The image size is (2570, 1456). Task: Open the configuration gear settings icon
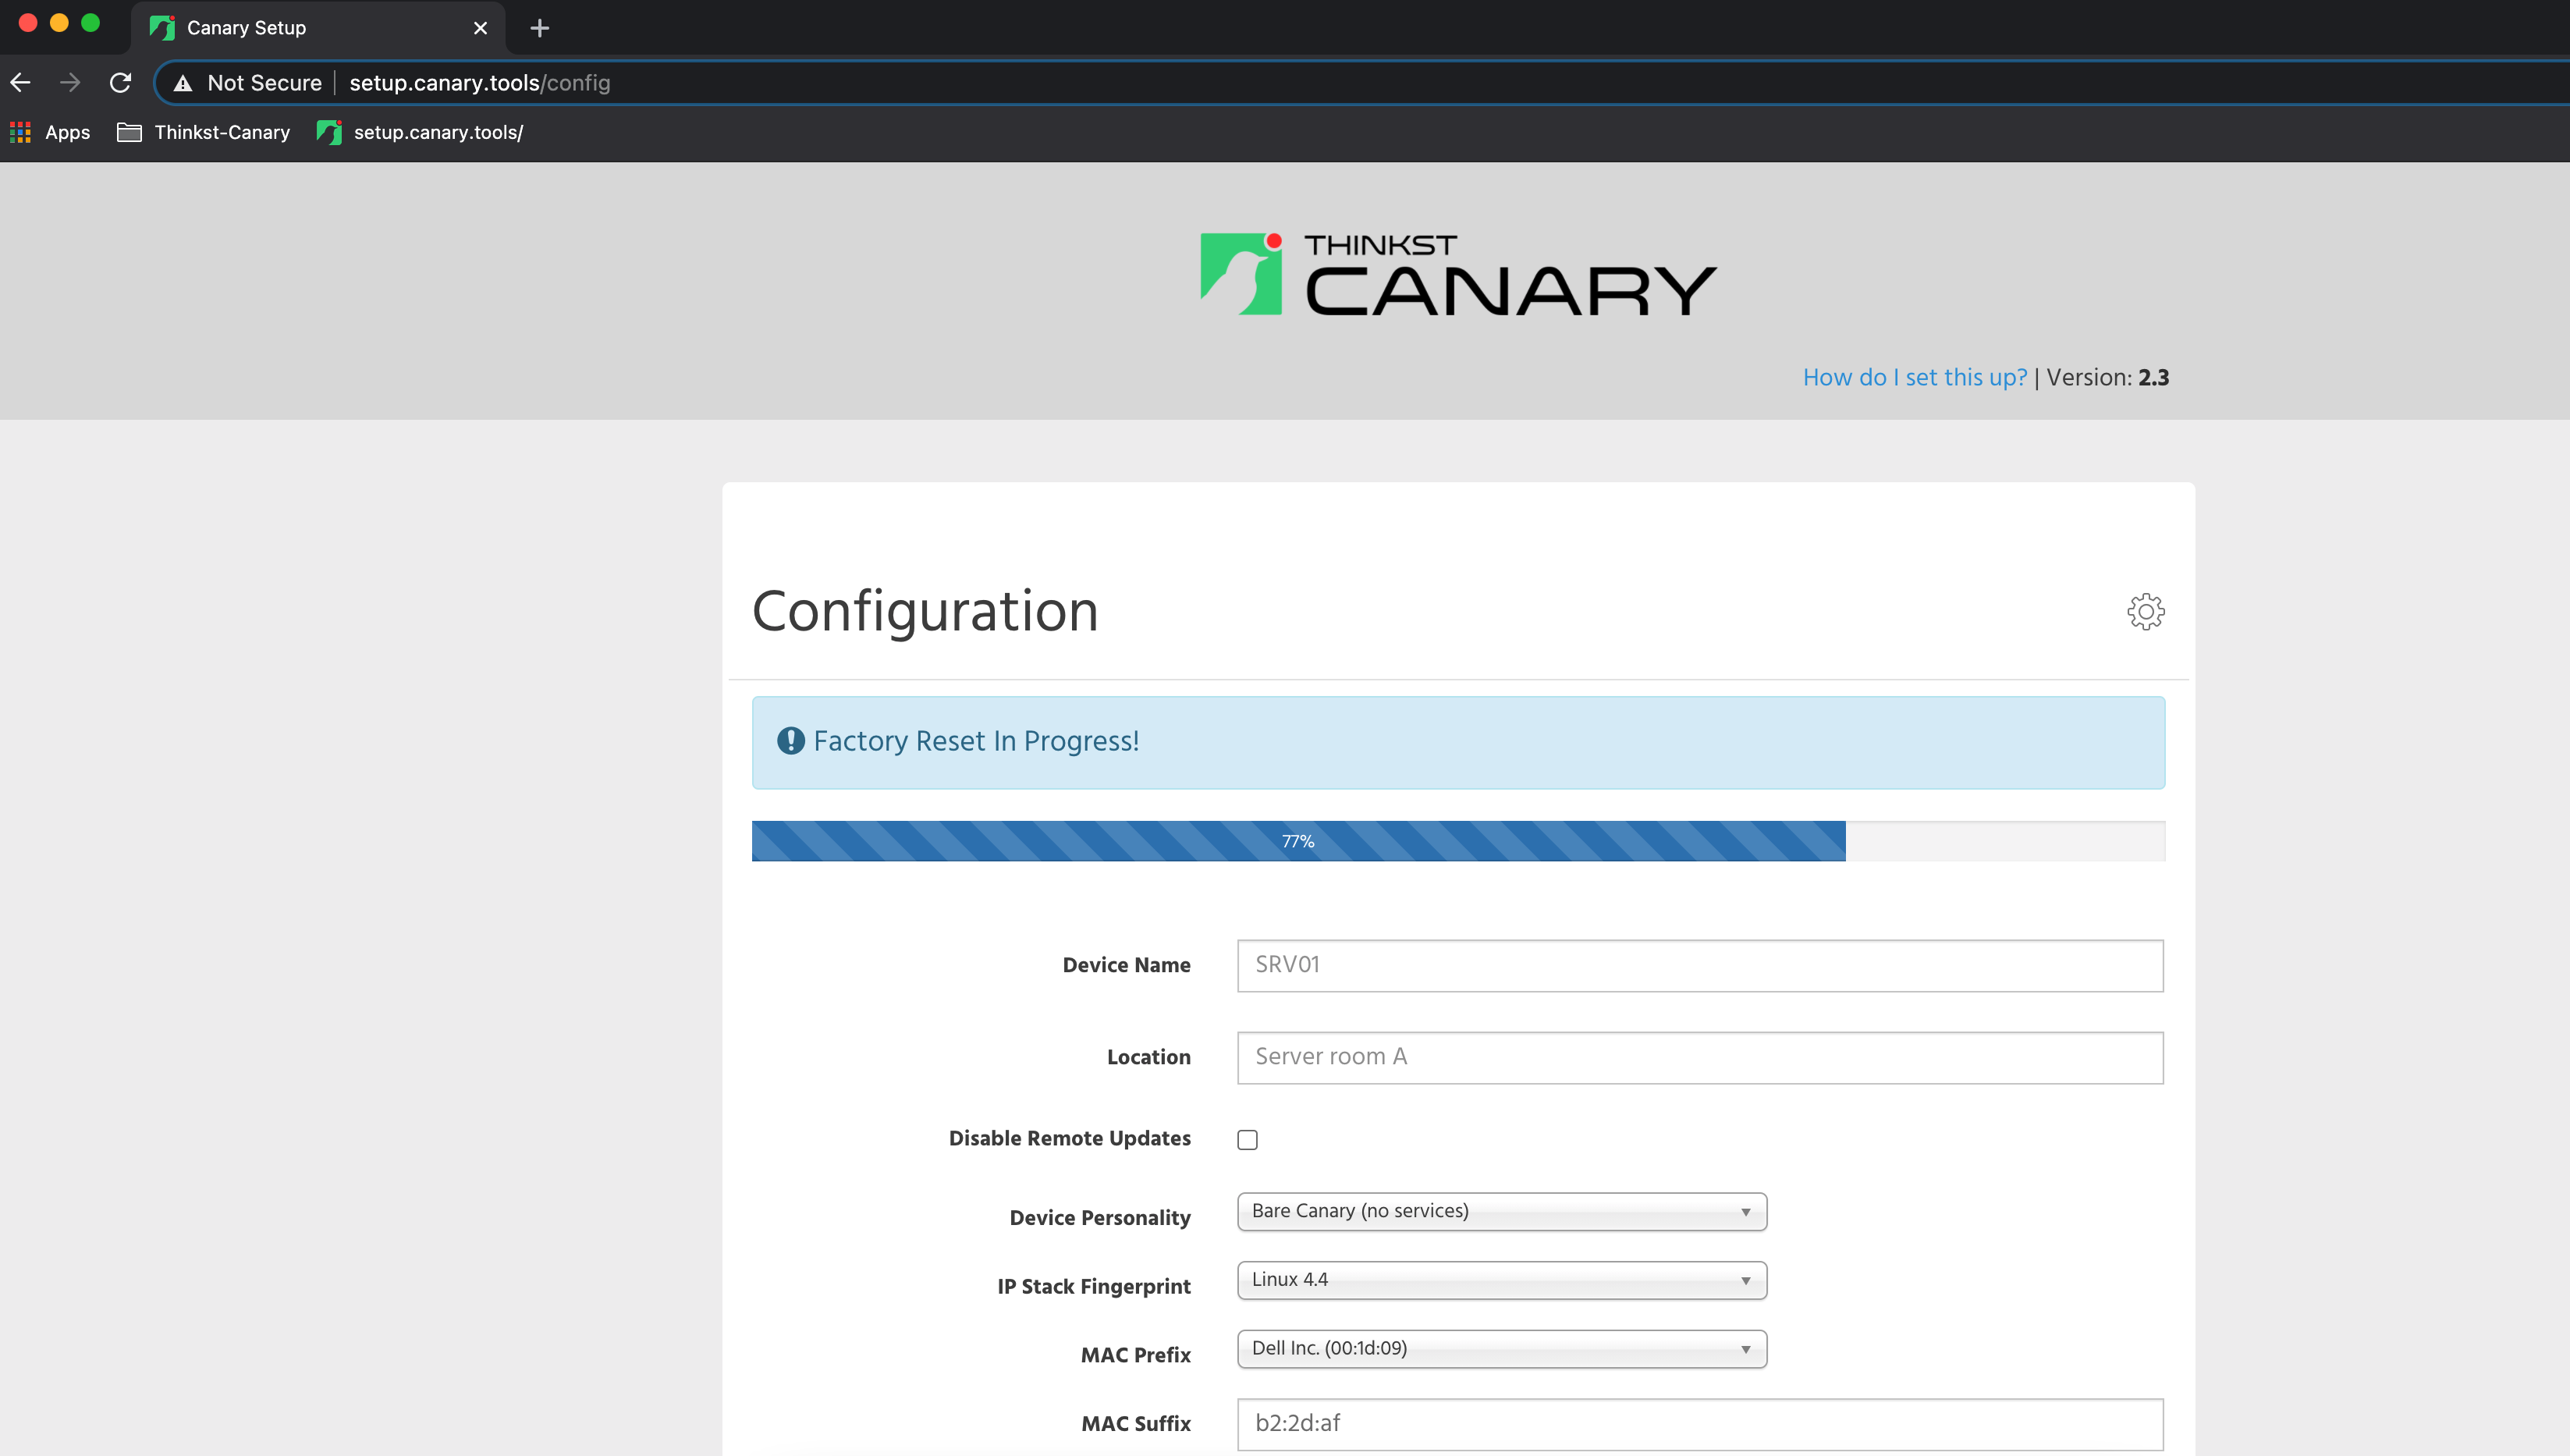2145,611
